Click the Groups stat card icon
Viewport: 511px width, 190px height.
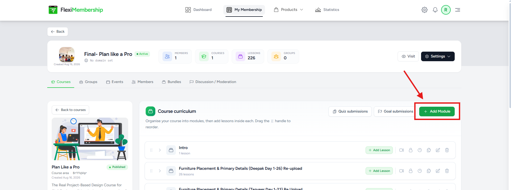[x=276, y=56]
